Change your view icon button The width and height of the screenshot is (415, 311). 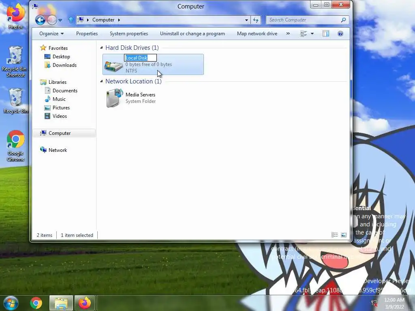(304, 34)
